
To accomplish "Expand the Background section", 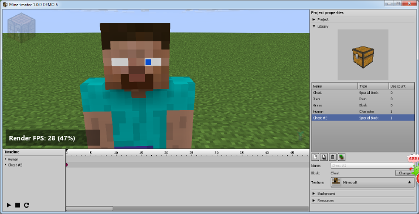I will [314, 194].
